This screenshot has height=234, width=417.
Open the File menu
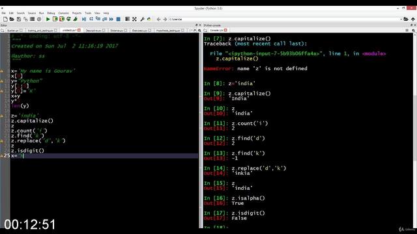(x=4, y=13)
